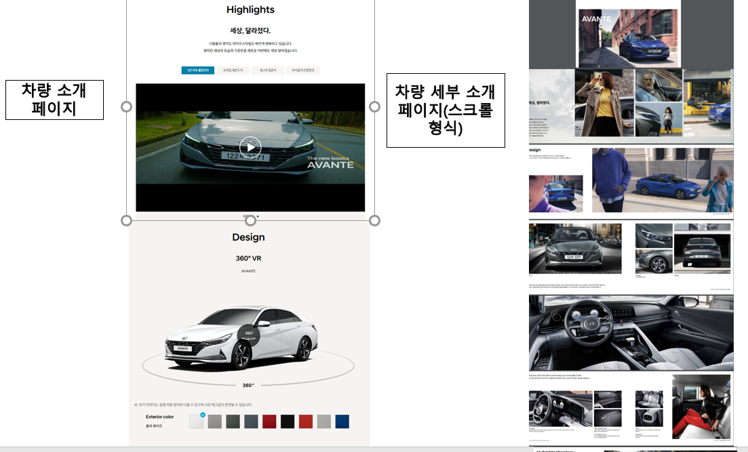Select the wheel close-up photo
748x452 pixels.
point(654,262)
